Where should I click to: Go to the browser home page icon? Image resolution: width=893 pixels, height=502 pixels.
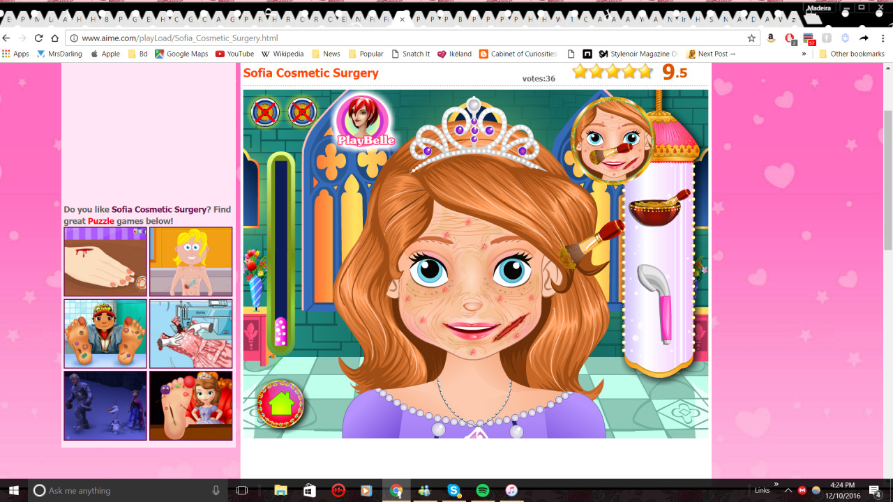click(54, 38)
